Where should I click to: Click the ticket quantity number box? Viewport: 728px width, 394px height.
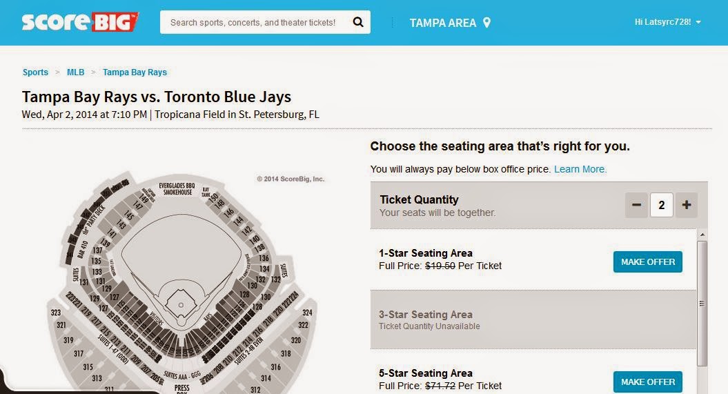tap(662, 205)
